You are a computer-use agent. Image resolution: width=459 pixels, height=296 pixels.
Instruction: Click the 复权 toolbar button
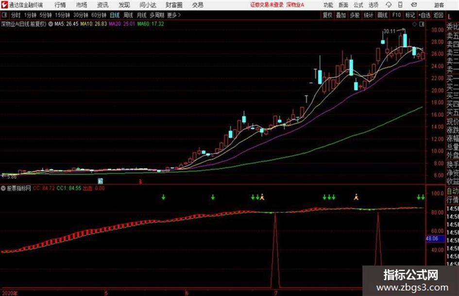click(327, 15)
